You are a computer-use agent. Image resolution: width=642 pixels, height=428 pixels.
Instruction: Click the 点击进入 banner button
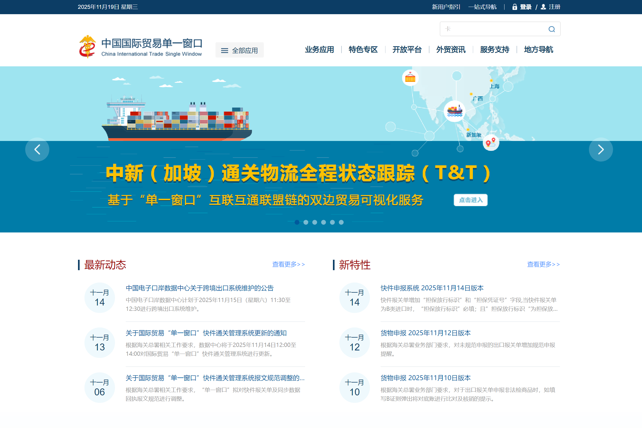pyautogui.click(x=470, y=200)
